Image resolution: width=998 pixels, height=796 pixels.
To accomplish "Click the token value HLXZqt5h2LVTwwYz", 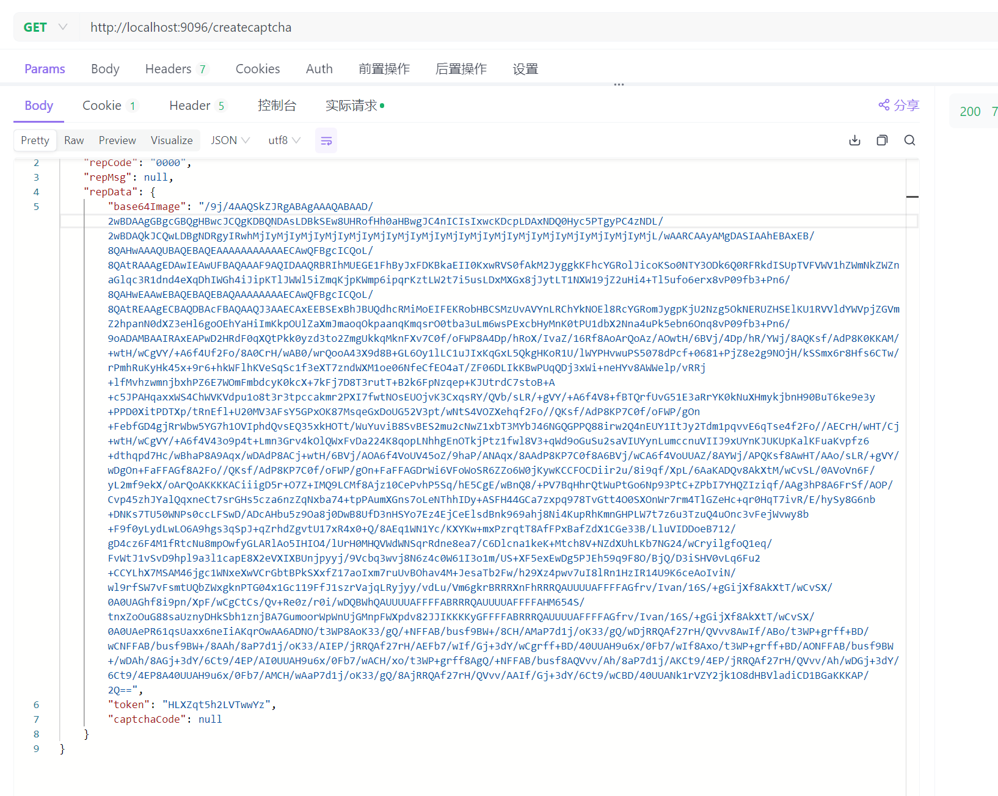I will 216,705.
